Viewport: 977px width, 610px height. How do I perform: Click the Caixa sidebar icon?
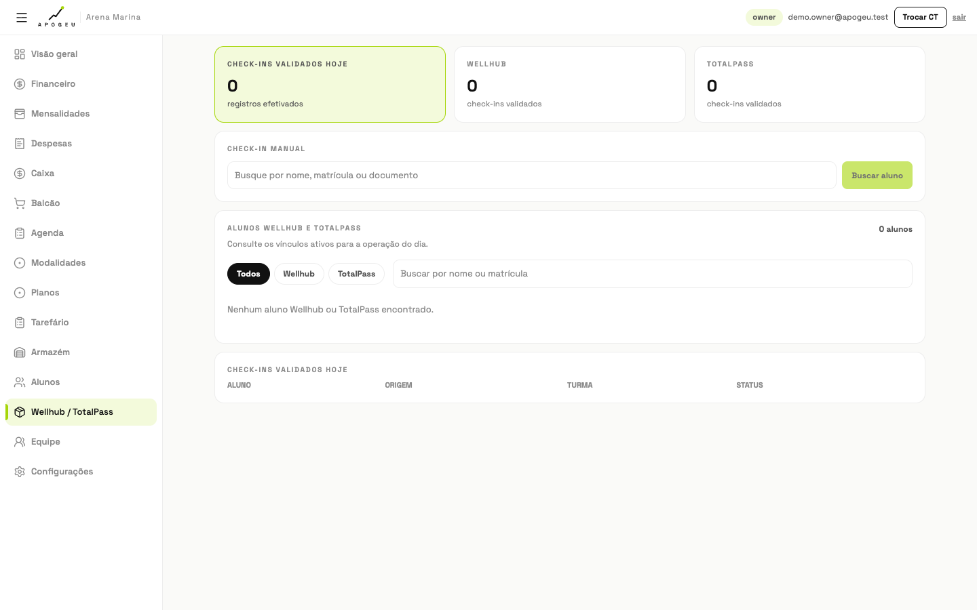(x=20, y=174)
